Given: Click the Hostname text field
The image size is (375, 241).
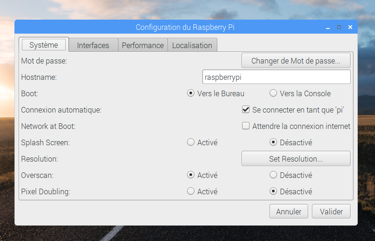Looking at the screenshot, I should pos(277,77).
